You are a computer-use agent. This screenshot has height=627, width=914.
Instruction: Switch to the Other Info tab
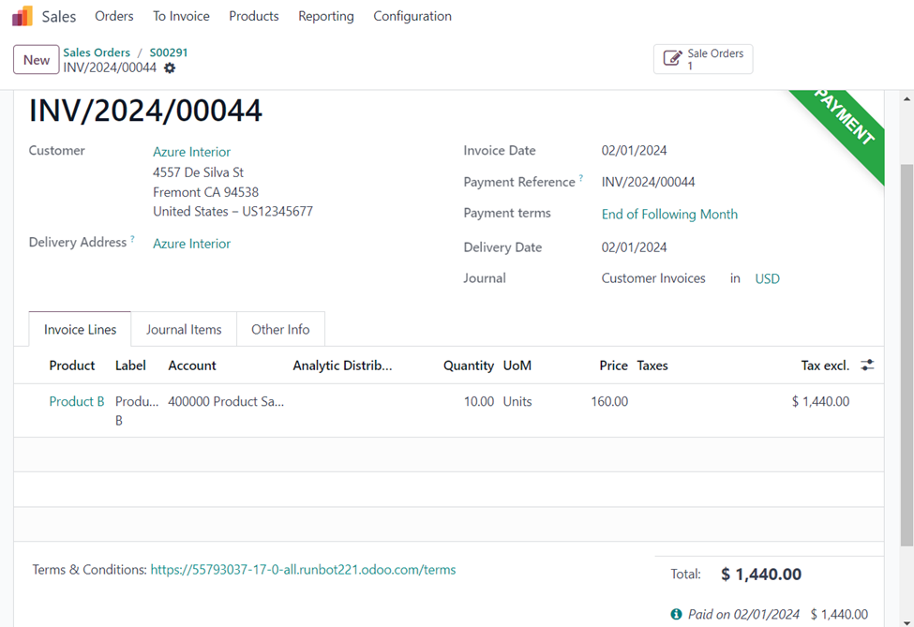(280, 330)
